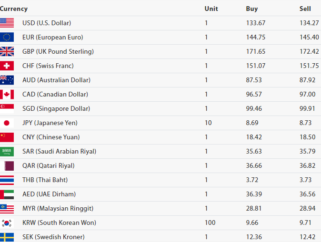Screen dimensions: 321x242
Task: Click the European Union flag icon
Action: tap(7, 37)
